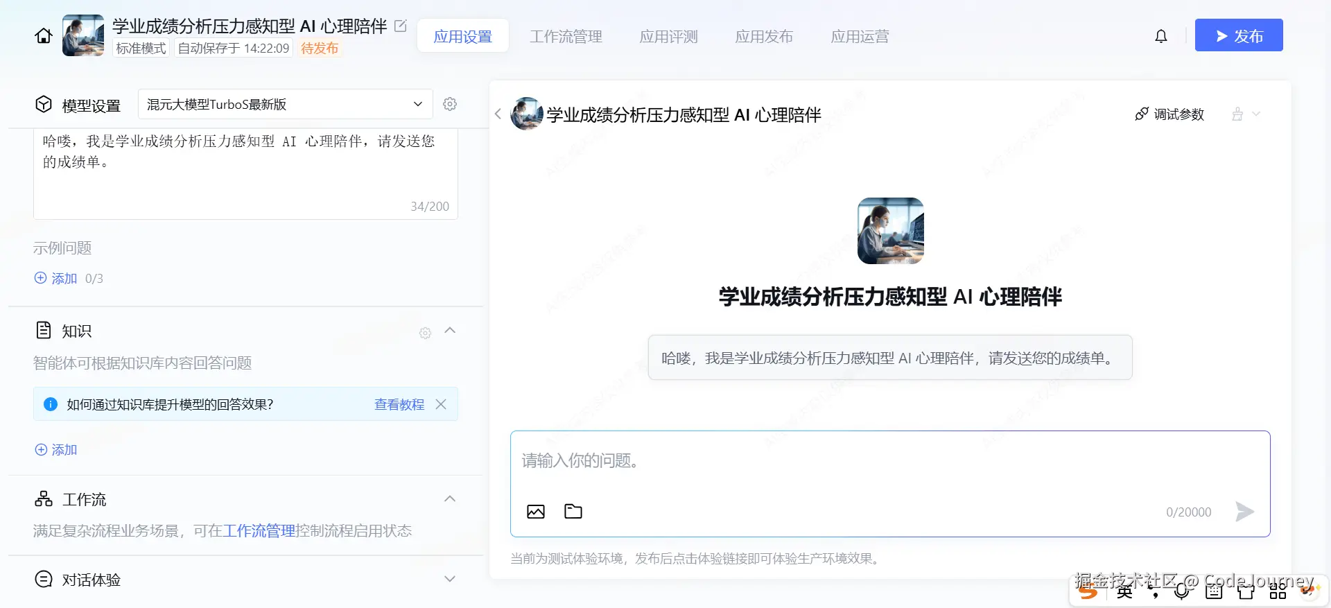Click the 待发布 status tag
Viewport: 1331px width, 608px height.
[320, 48]
